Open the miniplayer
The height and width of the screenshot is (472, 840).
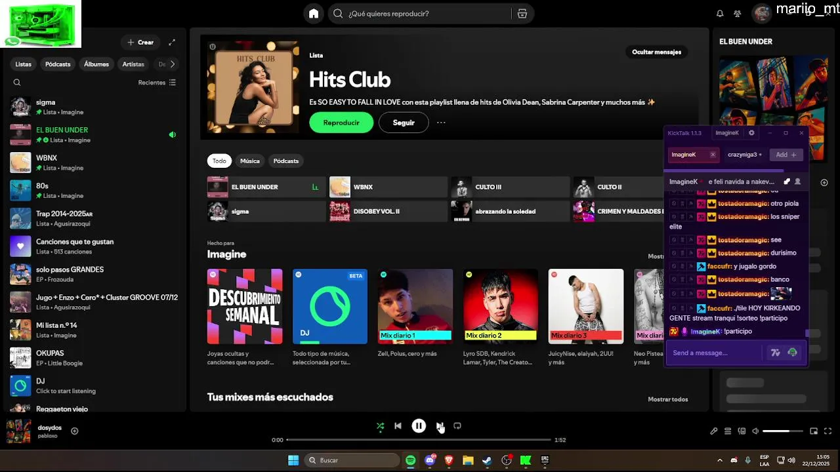814,431
